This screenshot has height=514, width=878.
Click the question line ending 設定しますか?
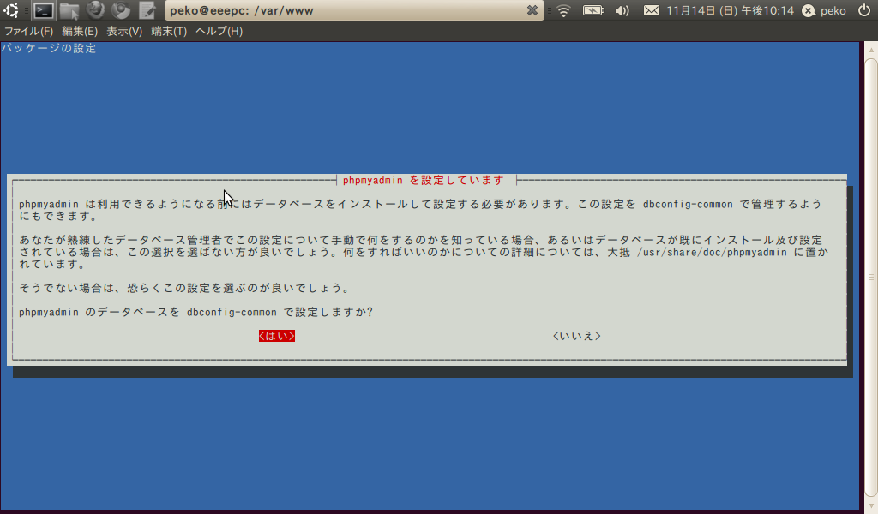coord(196,312)
